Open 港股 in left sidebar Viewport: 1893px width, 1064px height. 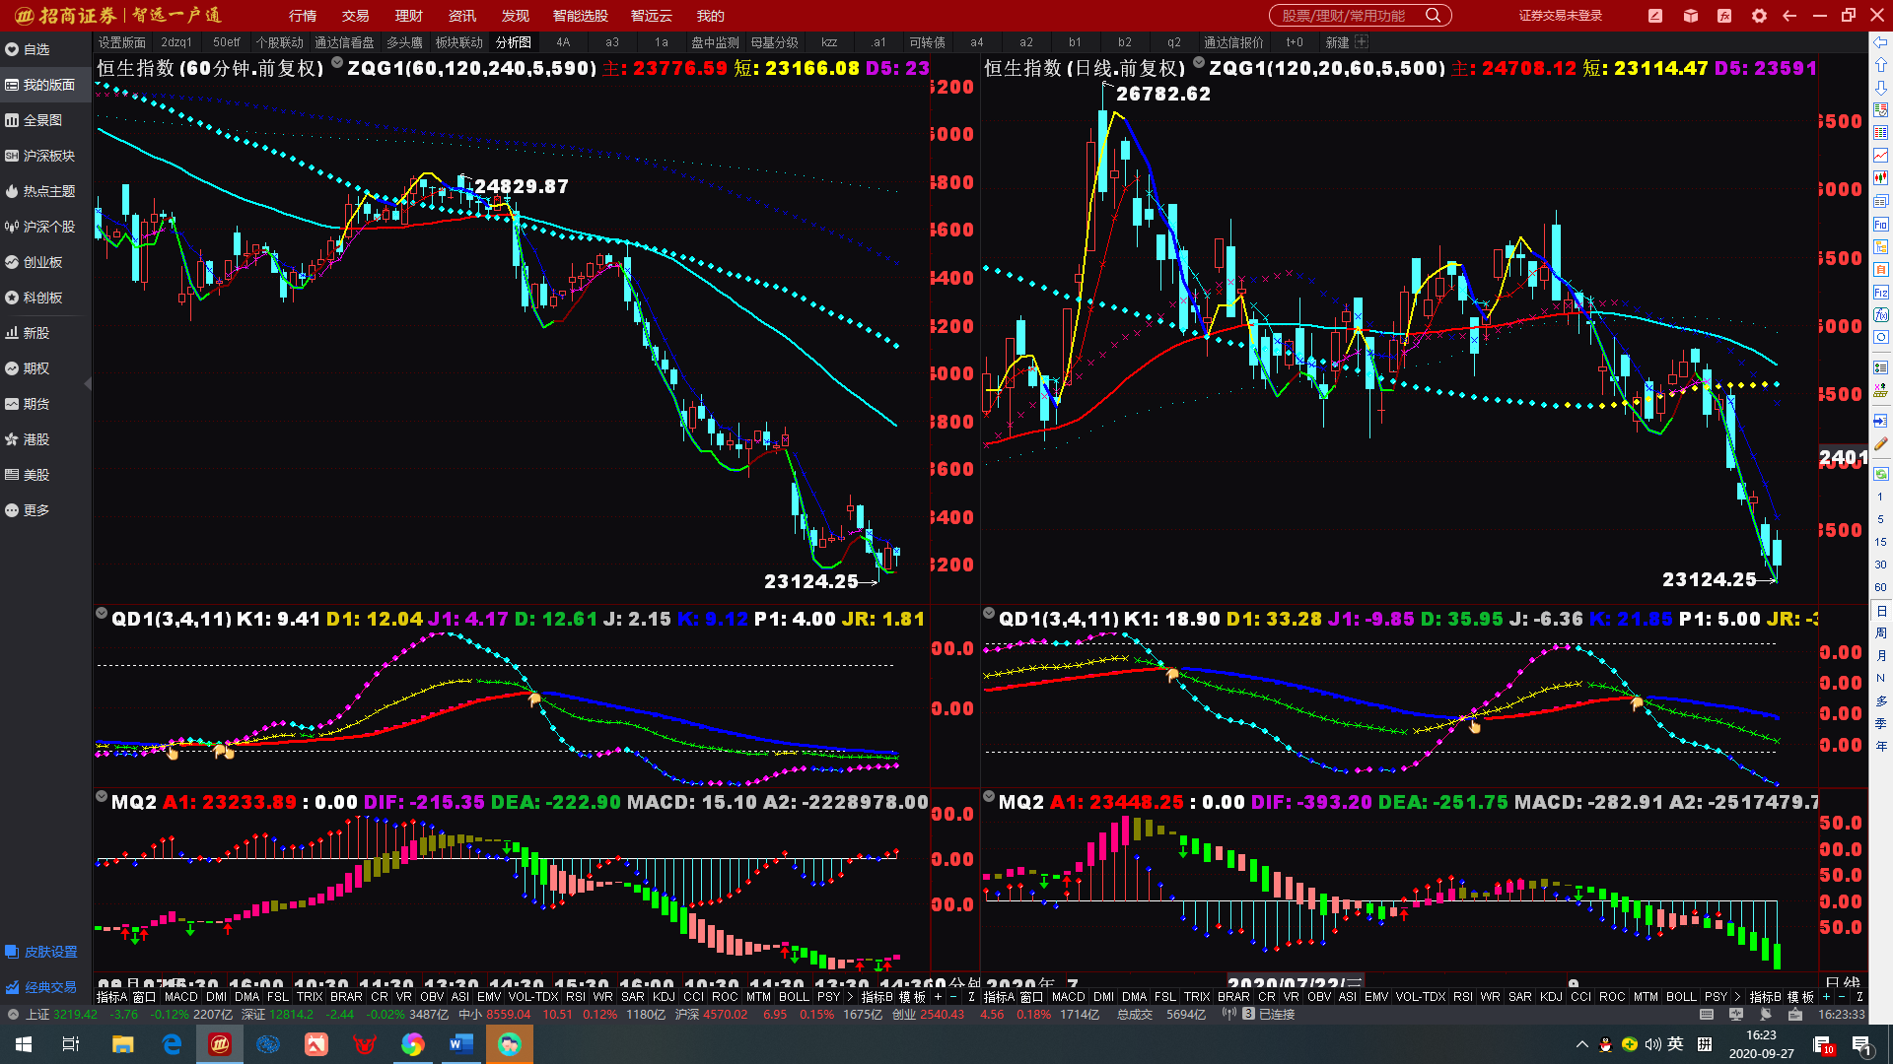36,439
